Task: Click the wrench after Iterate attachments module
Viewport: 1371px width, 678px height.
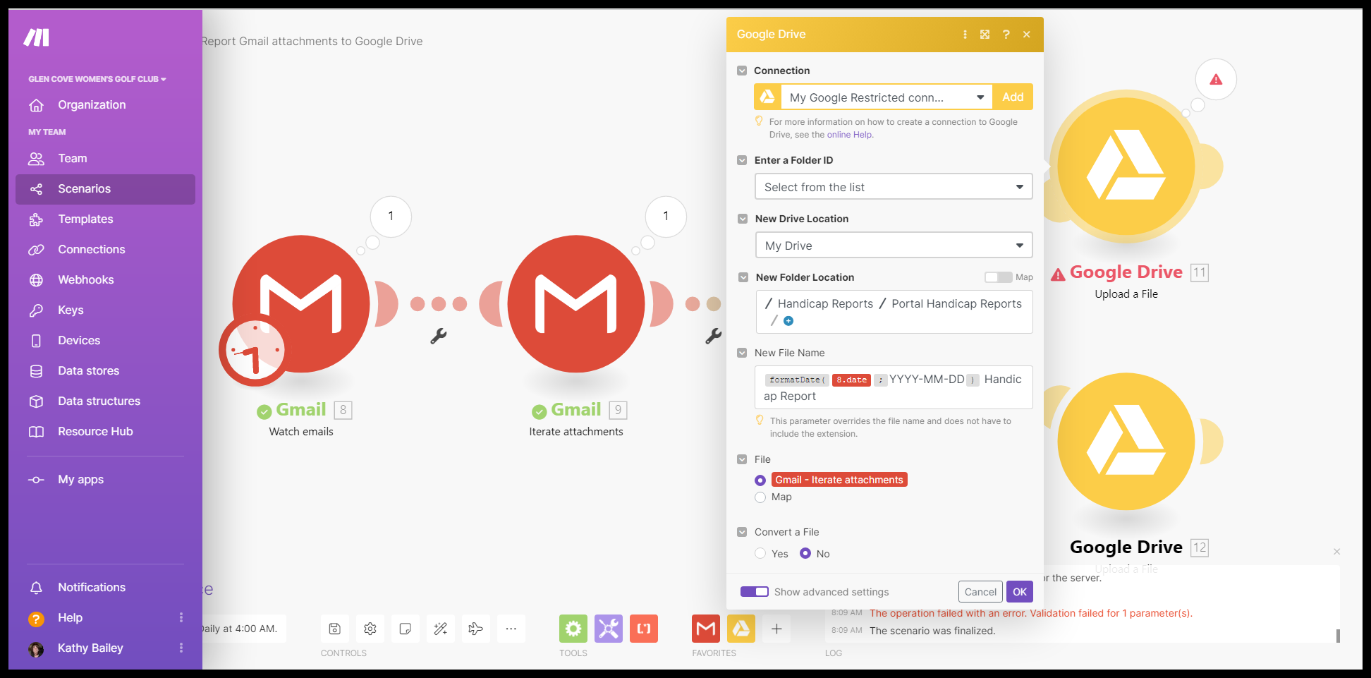Action: click(x=713, y=336)
